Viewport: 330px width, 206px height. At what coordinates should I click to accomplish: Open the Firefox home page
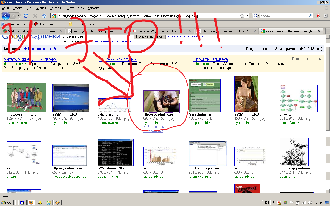44,16
